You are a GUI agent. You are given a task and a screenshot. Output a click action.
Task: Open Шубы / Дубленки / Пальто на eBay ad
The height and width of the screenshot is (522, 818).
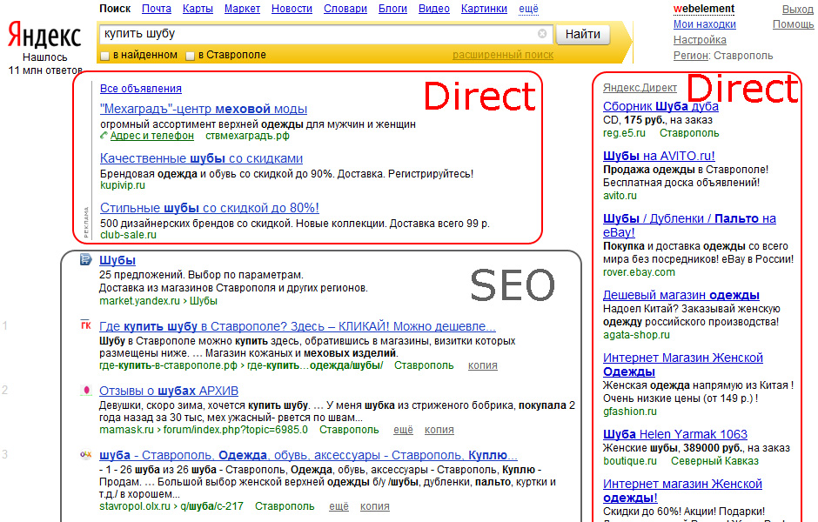[x=689, y=225]
